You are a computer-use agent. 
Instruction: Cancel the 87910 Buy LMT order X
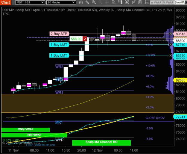(x=171, y=45)
